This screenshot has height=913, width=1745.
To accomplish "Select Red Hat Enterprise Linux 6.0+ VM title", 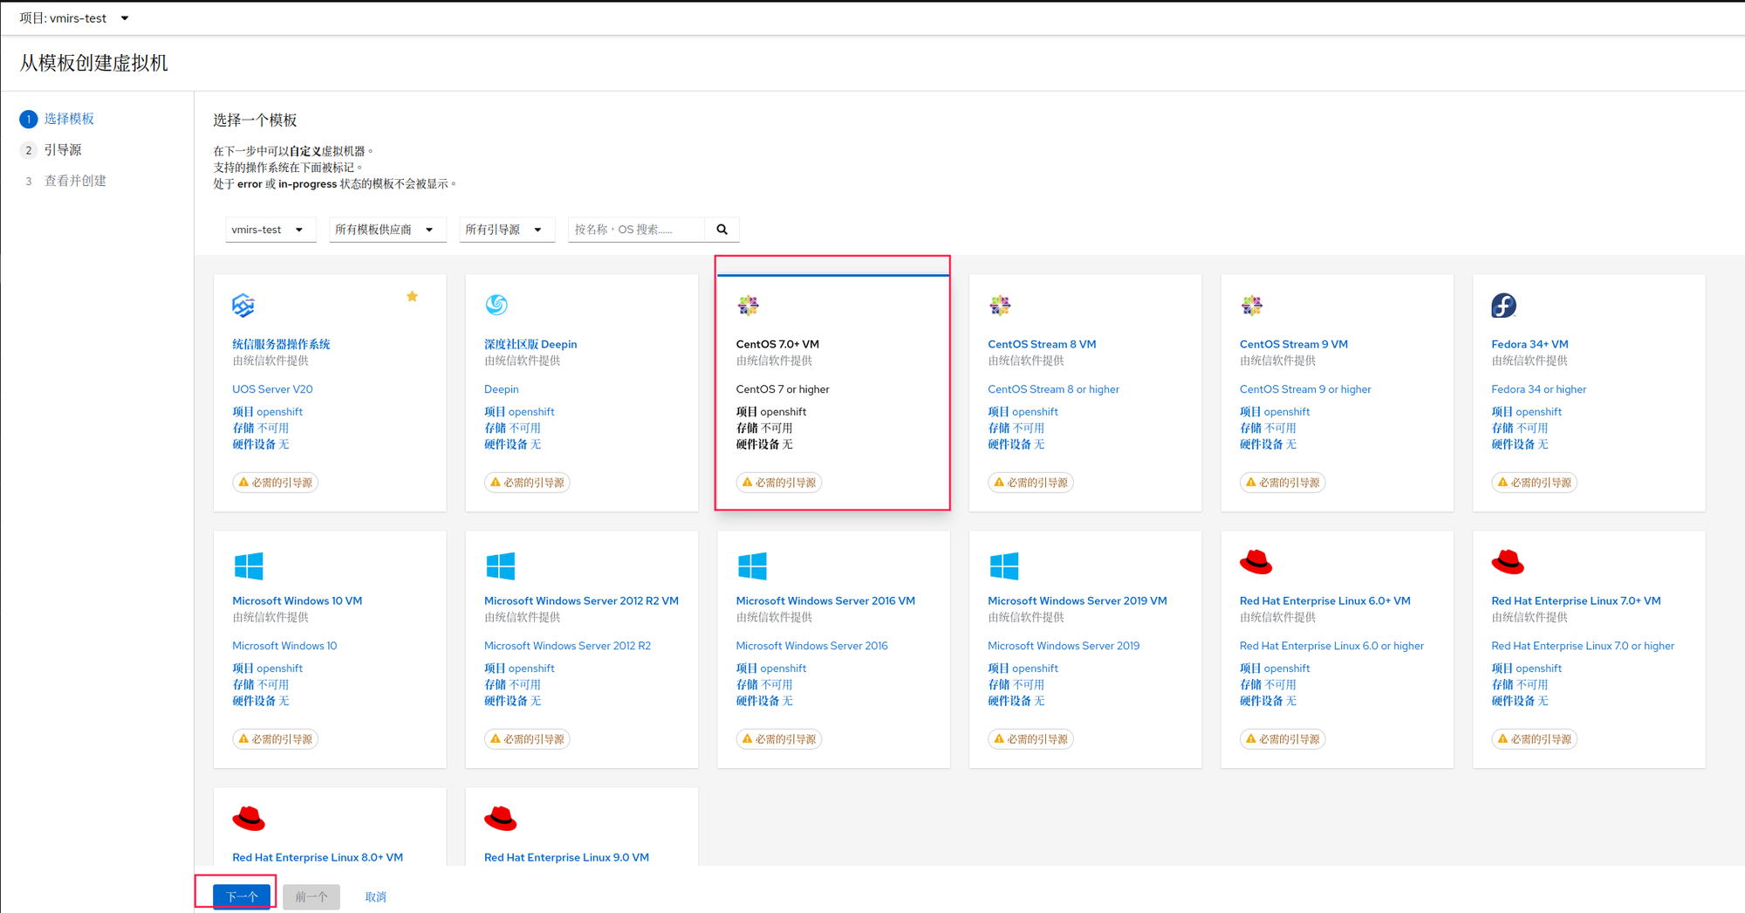I will [1325, 601].
